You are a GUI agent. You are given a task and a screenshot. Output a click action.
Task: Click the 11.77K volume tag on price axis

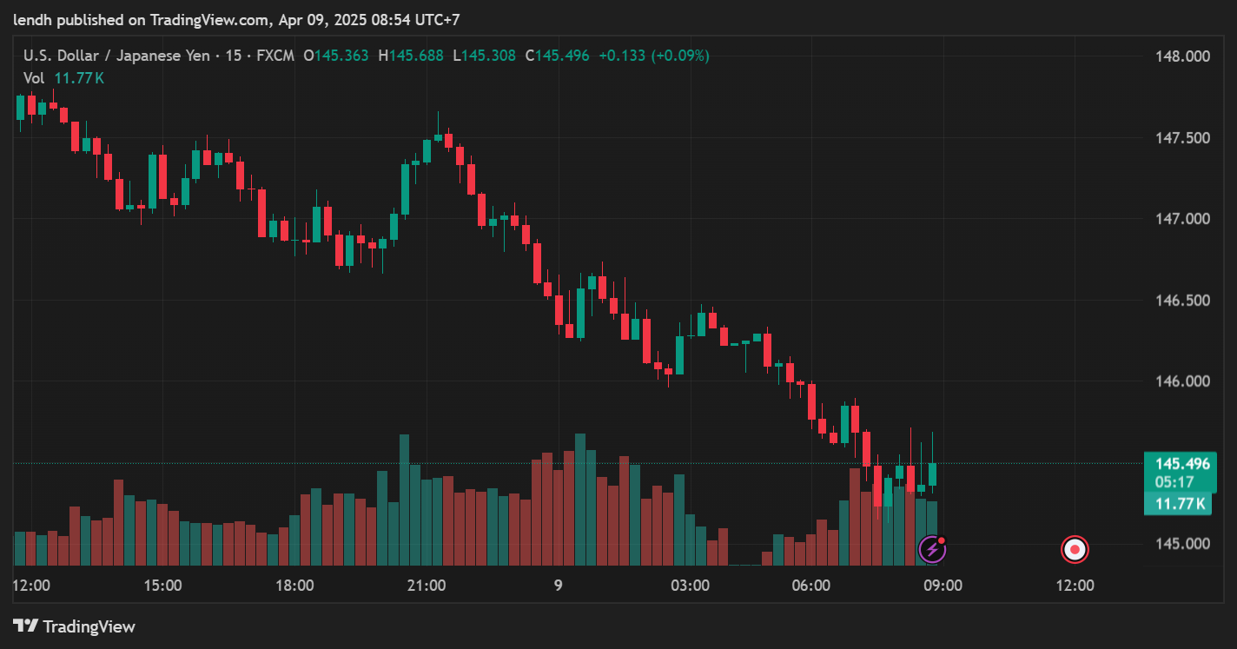click(1179, 503)
